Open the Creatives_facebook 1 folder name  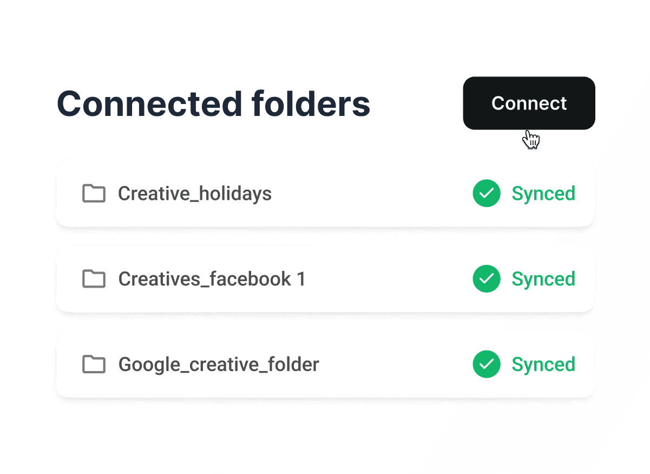(212, 279)
